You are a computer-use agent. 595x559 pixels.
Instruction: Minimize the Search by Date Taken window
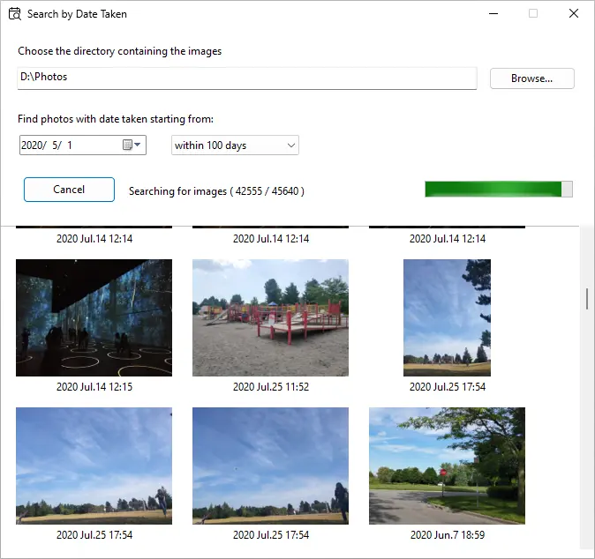pyautogui.click(x=493, y=13)
